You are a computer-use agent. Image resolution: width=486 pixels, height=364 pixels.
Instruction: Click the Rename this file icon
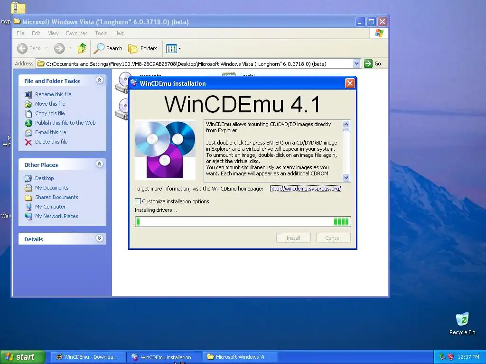[x=28, y=94]
